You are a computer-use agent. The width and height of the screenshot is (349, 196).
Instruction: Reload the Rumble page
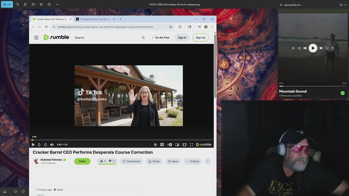(x=46, y=27)
